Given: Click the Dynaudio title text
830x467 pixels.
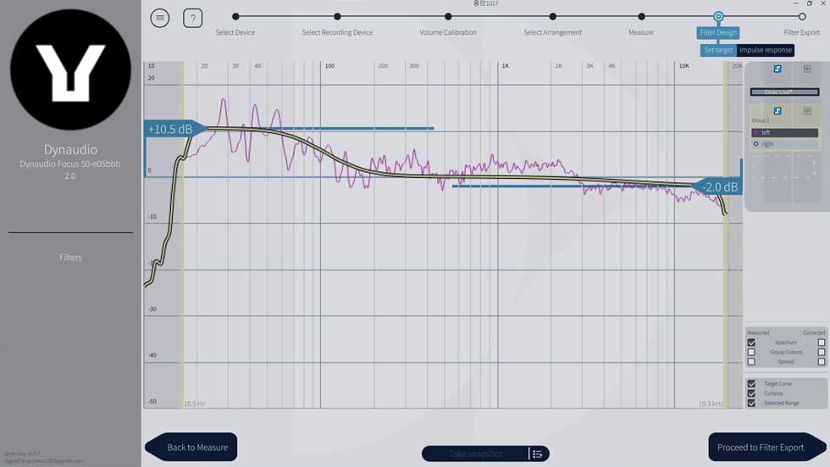Looking at the screenshot, I should (70, 149).
